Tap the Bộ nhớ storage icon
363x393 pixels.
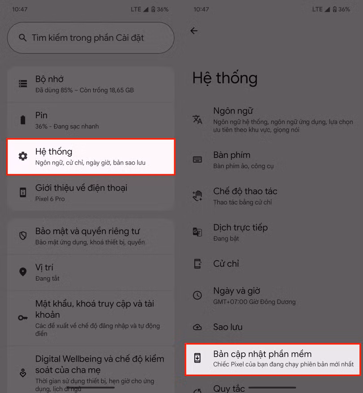click(x=23, y=83)
